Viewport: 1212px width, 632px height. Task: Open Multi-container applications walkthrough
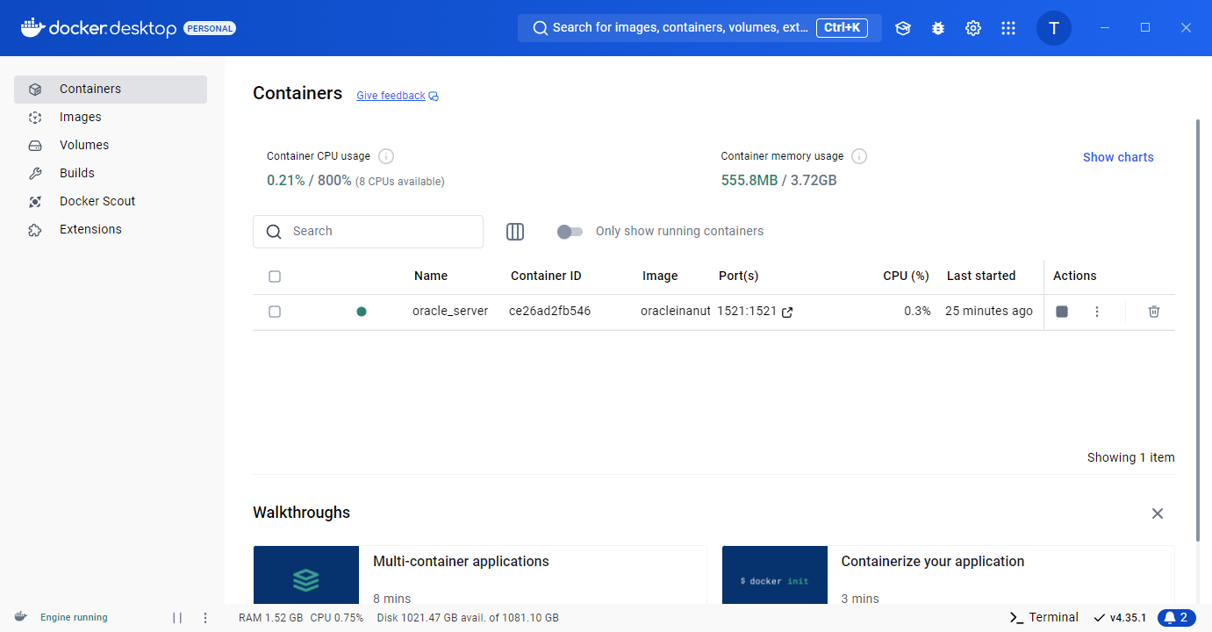pyautogui.click(x=479, y=575)
